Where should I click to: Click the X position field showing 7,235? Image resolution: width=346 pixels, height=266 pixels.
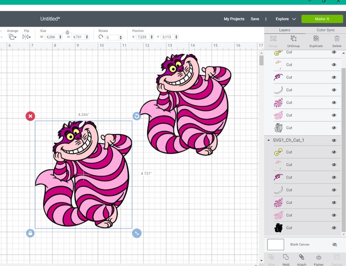143,37
